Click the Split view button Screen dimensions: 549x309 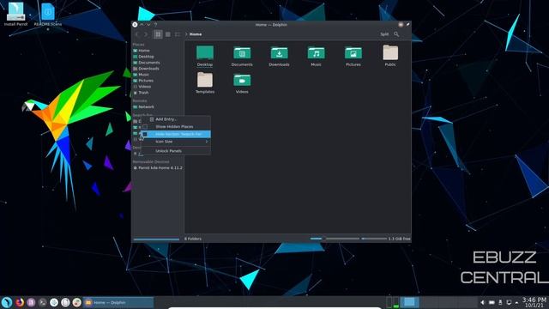point(384,34)
